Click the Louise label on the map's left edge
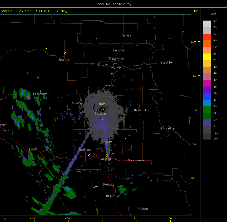Viewport: 227px width, 222px height. 5,130
